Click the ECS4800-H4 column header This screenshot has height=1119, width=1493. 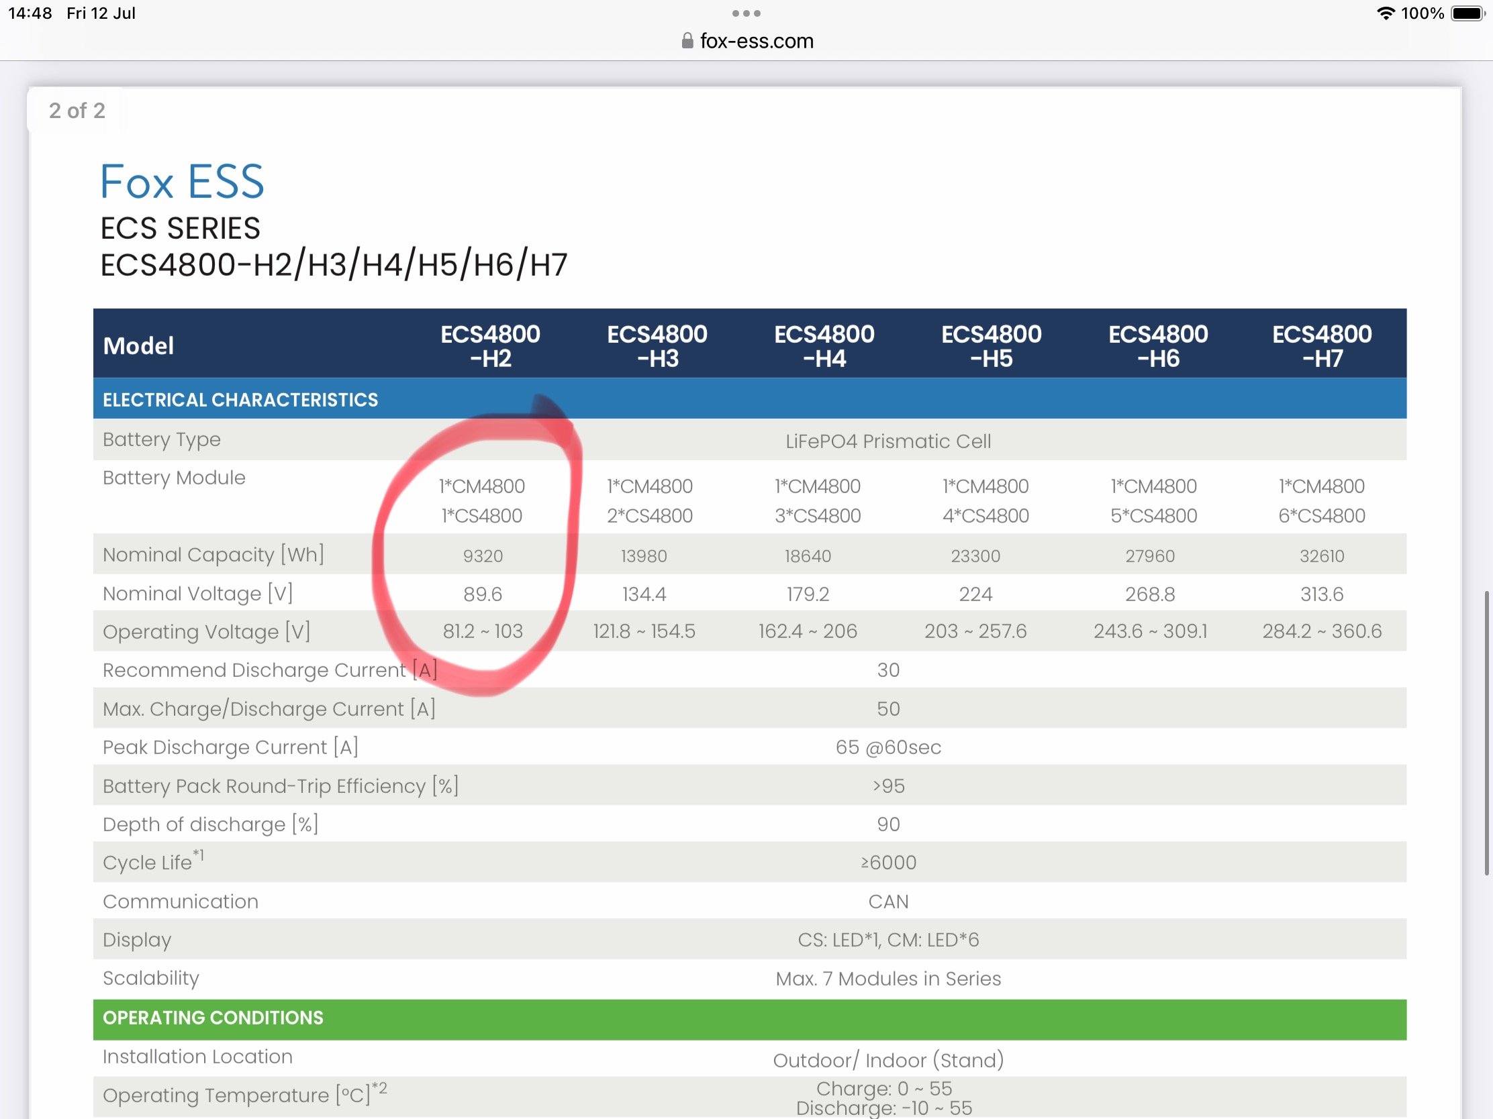tap(824, 345)
